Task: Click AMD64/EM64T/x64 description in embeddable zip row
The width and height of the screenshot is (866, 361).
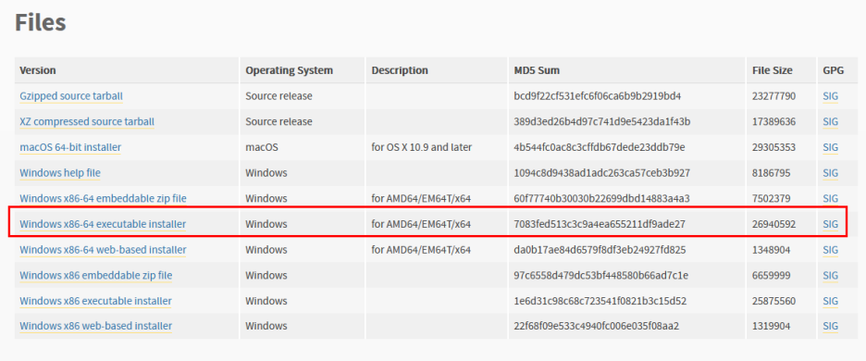Action: [x=421, y=198]
